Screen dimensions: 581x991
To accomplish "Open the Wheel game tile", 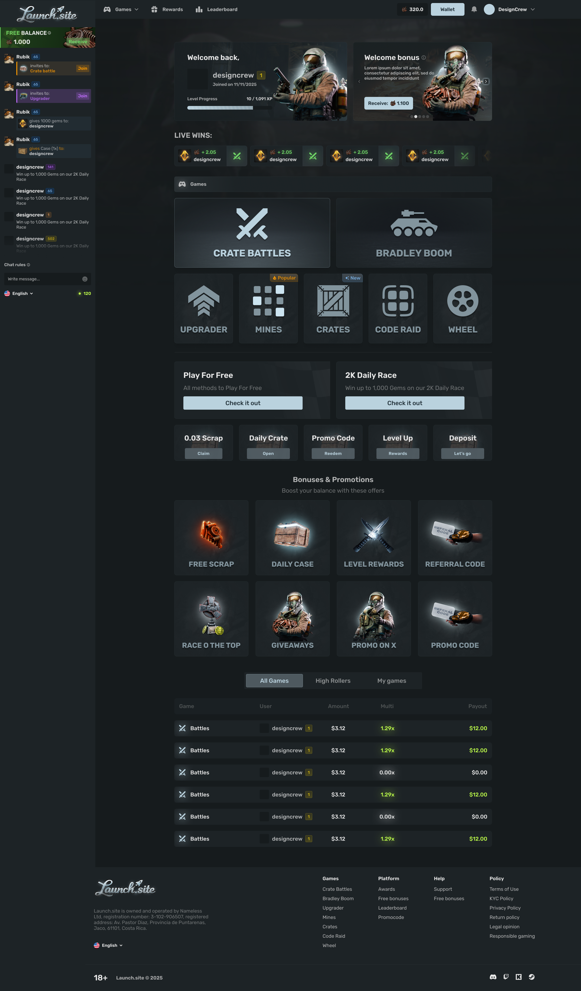I will click(x=463, y=309).
